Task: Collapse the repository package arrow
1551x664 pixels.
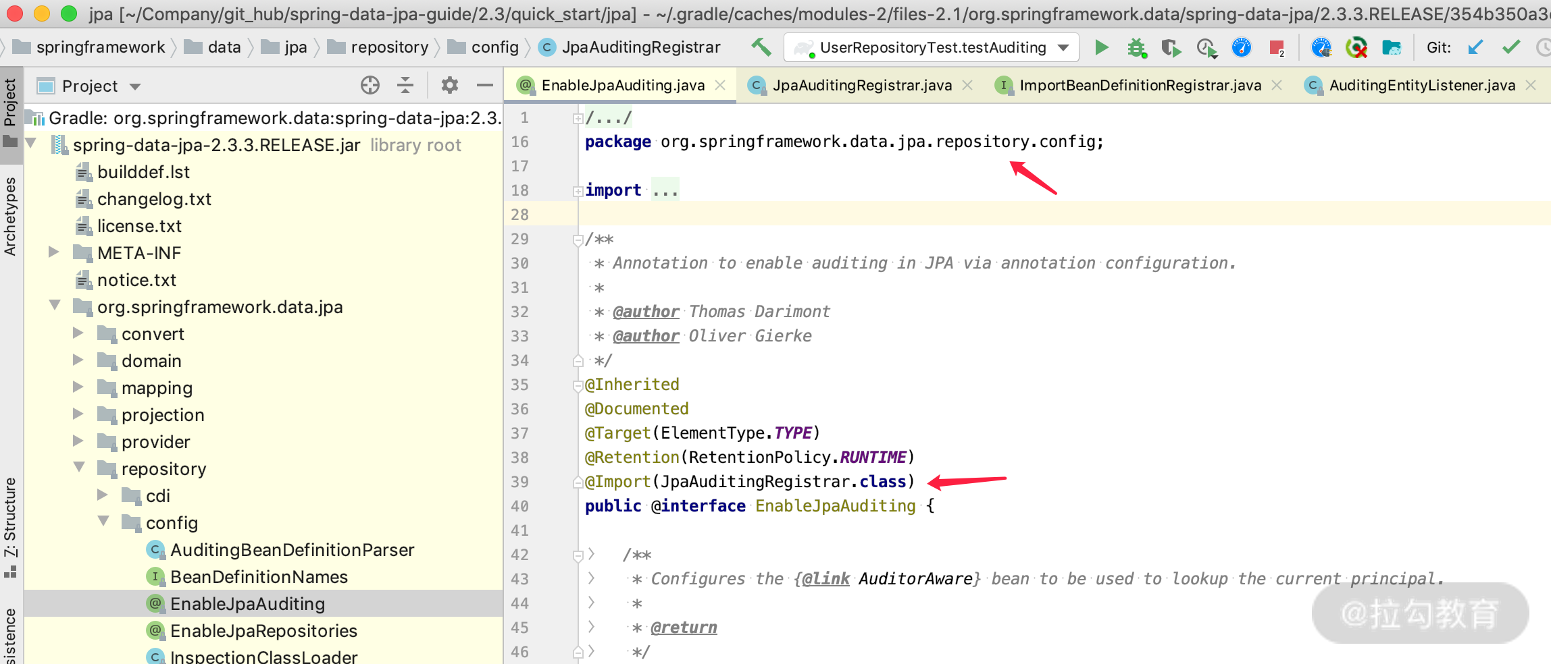Action: (x=79, y=468)
